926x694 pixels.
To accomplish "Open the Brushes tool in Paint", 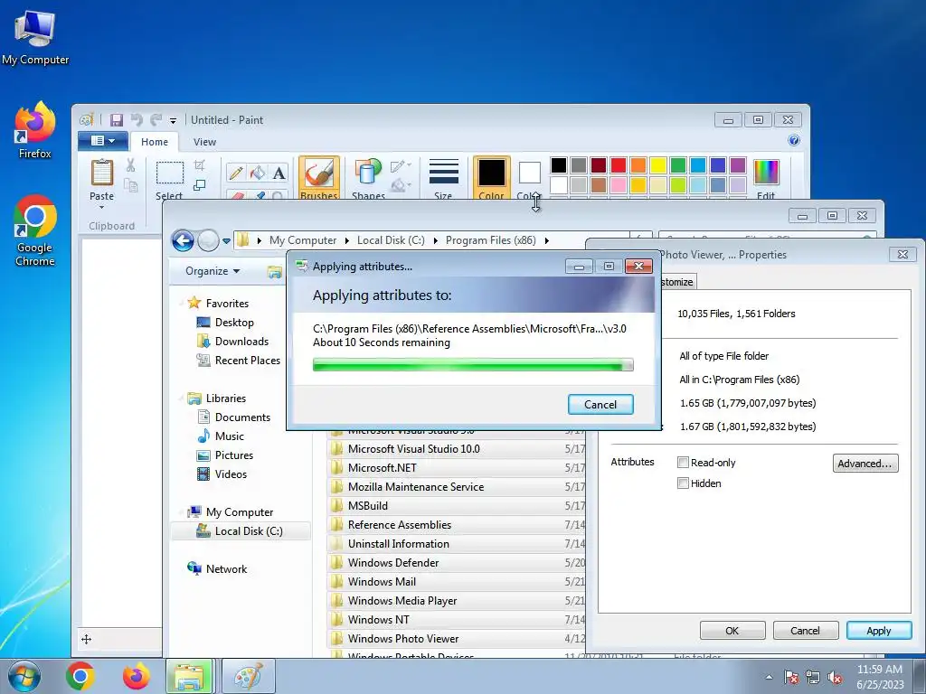I will pyautogui.click(x=319, y=178).
